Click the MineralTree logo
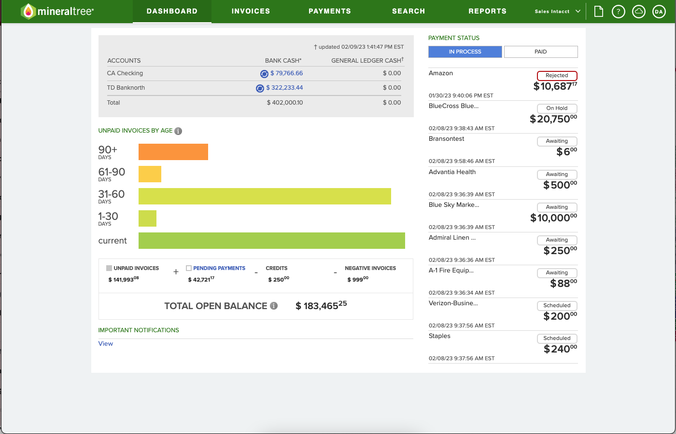Screen dimensions: 676x434 (56, 11)
